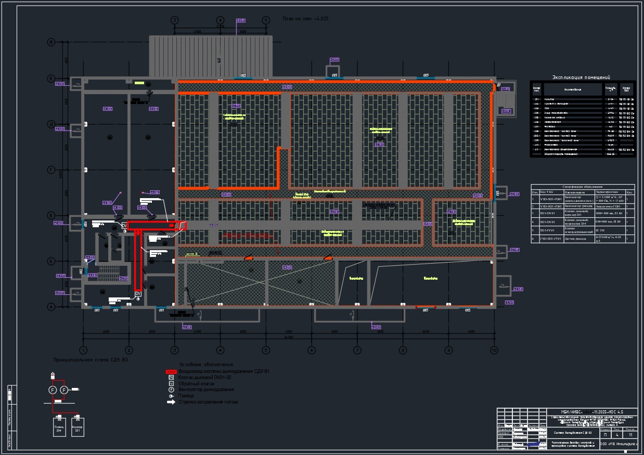Click the 'Коридор 201' box in schematic

77,427
